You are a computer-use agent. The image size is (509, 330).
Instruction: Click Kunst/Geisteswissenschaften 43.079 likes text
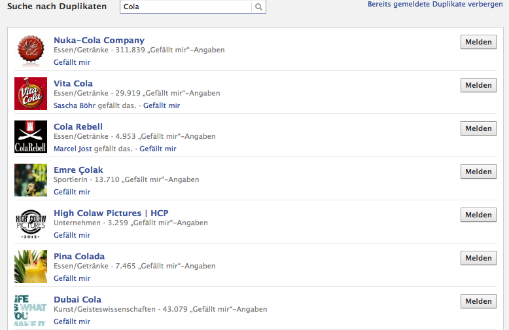click(x=160, y=309)
